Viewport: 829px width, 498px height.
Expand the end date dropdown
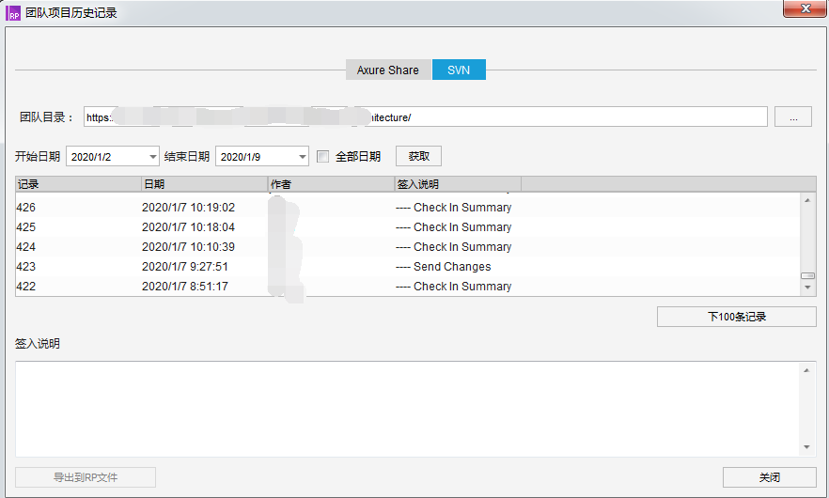pyautogui.click(x=302, y=157)
